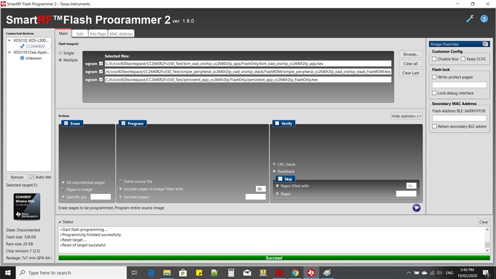
Task: Select Single flash image mode
Action: [x=60, y=53]
